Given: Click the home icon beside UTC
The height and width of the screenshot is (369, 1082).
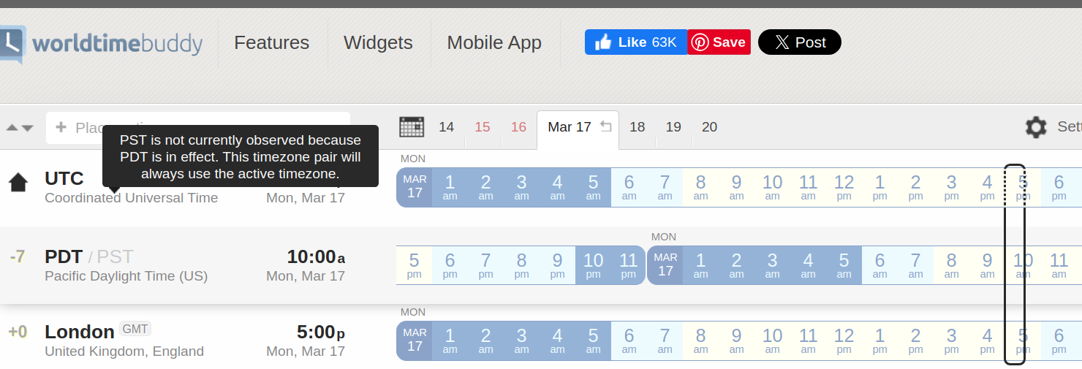Looking at the screenshot, I should pyautogui.click(x=18, y=182).
